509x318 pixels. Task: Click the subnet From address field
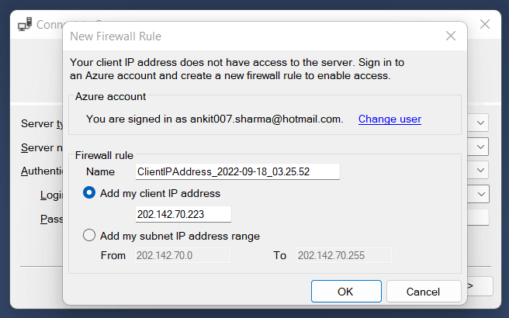click(x=182, y=255)
